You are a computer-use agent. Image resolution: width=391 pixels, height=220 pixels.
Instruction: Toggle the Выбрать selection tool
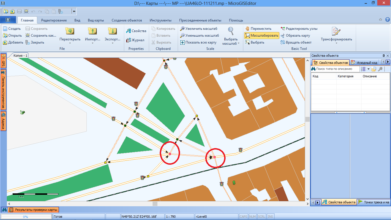[255, 42]
